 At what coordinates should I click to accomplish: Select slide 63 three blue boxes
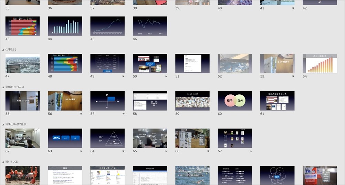coord(65,138)
